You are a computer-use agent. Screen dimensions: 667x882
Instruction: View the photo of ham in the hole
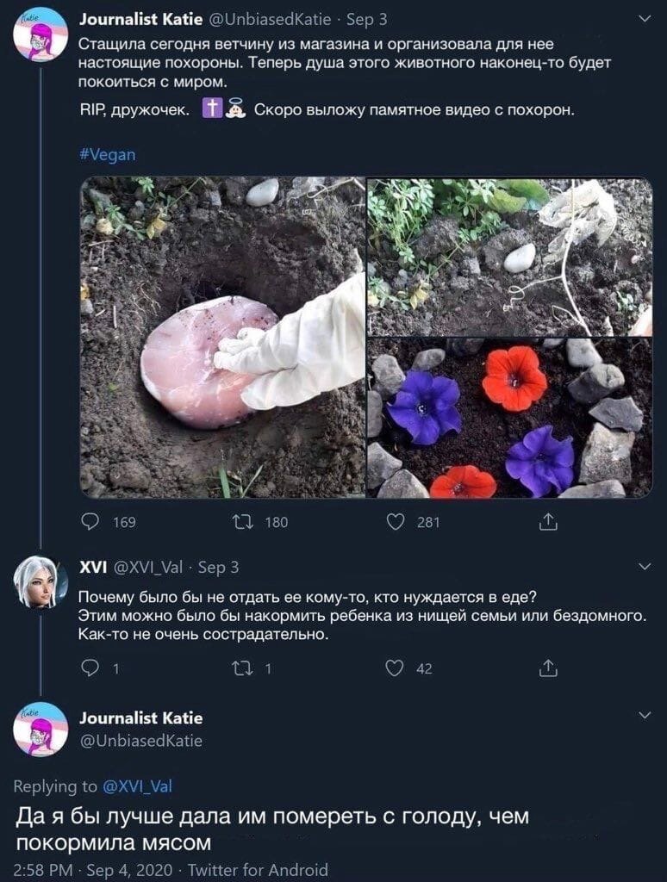click(222, 338)
